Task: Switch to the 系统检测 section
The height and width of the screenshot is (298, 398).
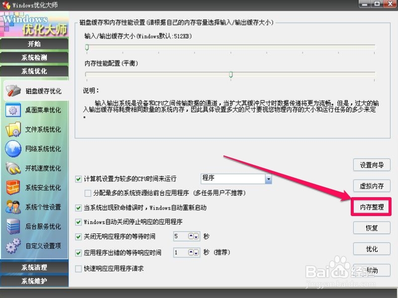Action: pos(34,58)
